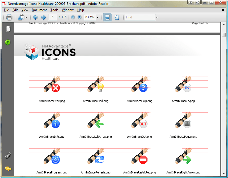
Task: Expand the collaborate icon dropdown arrow
Action: [26, 17]
